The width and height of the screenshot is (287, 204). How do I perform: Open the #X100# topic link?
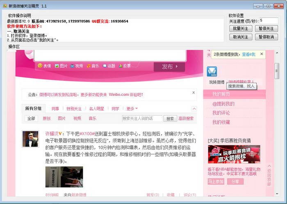click(x=87, y=134)
